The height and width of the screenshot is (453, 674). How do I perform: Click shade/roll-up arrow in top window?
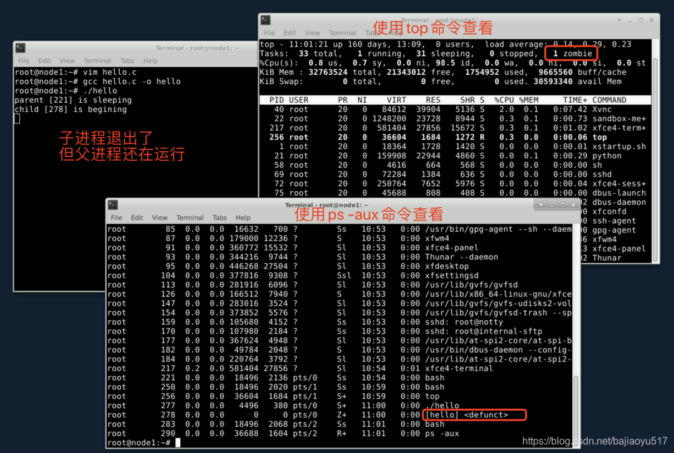coord(619,20)
